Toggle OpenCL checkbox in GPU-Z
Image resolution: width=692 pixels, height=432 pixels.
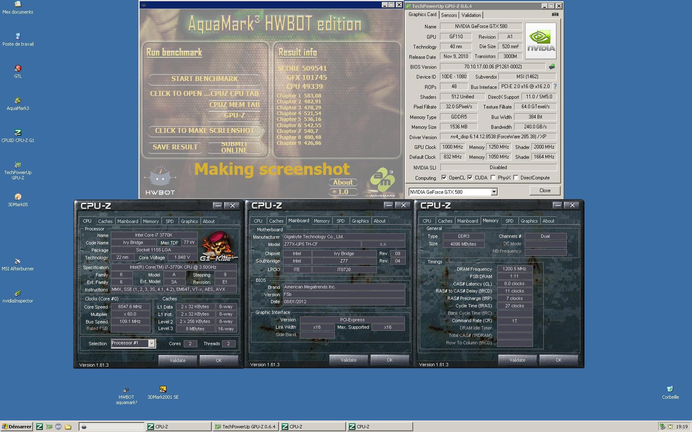(444, 178)
